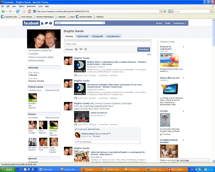Viewport: 215px width, 172px height.
Task: Click the stop loading icon
Action: coord(24,11)
